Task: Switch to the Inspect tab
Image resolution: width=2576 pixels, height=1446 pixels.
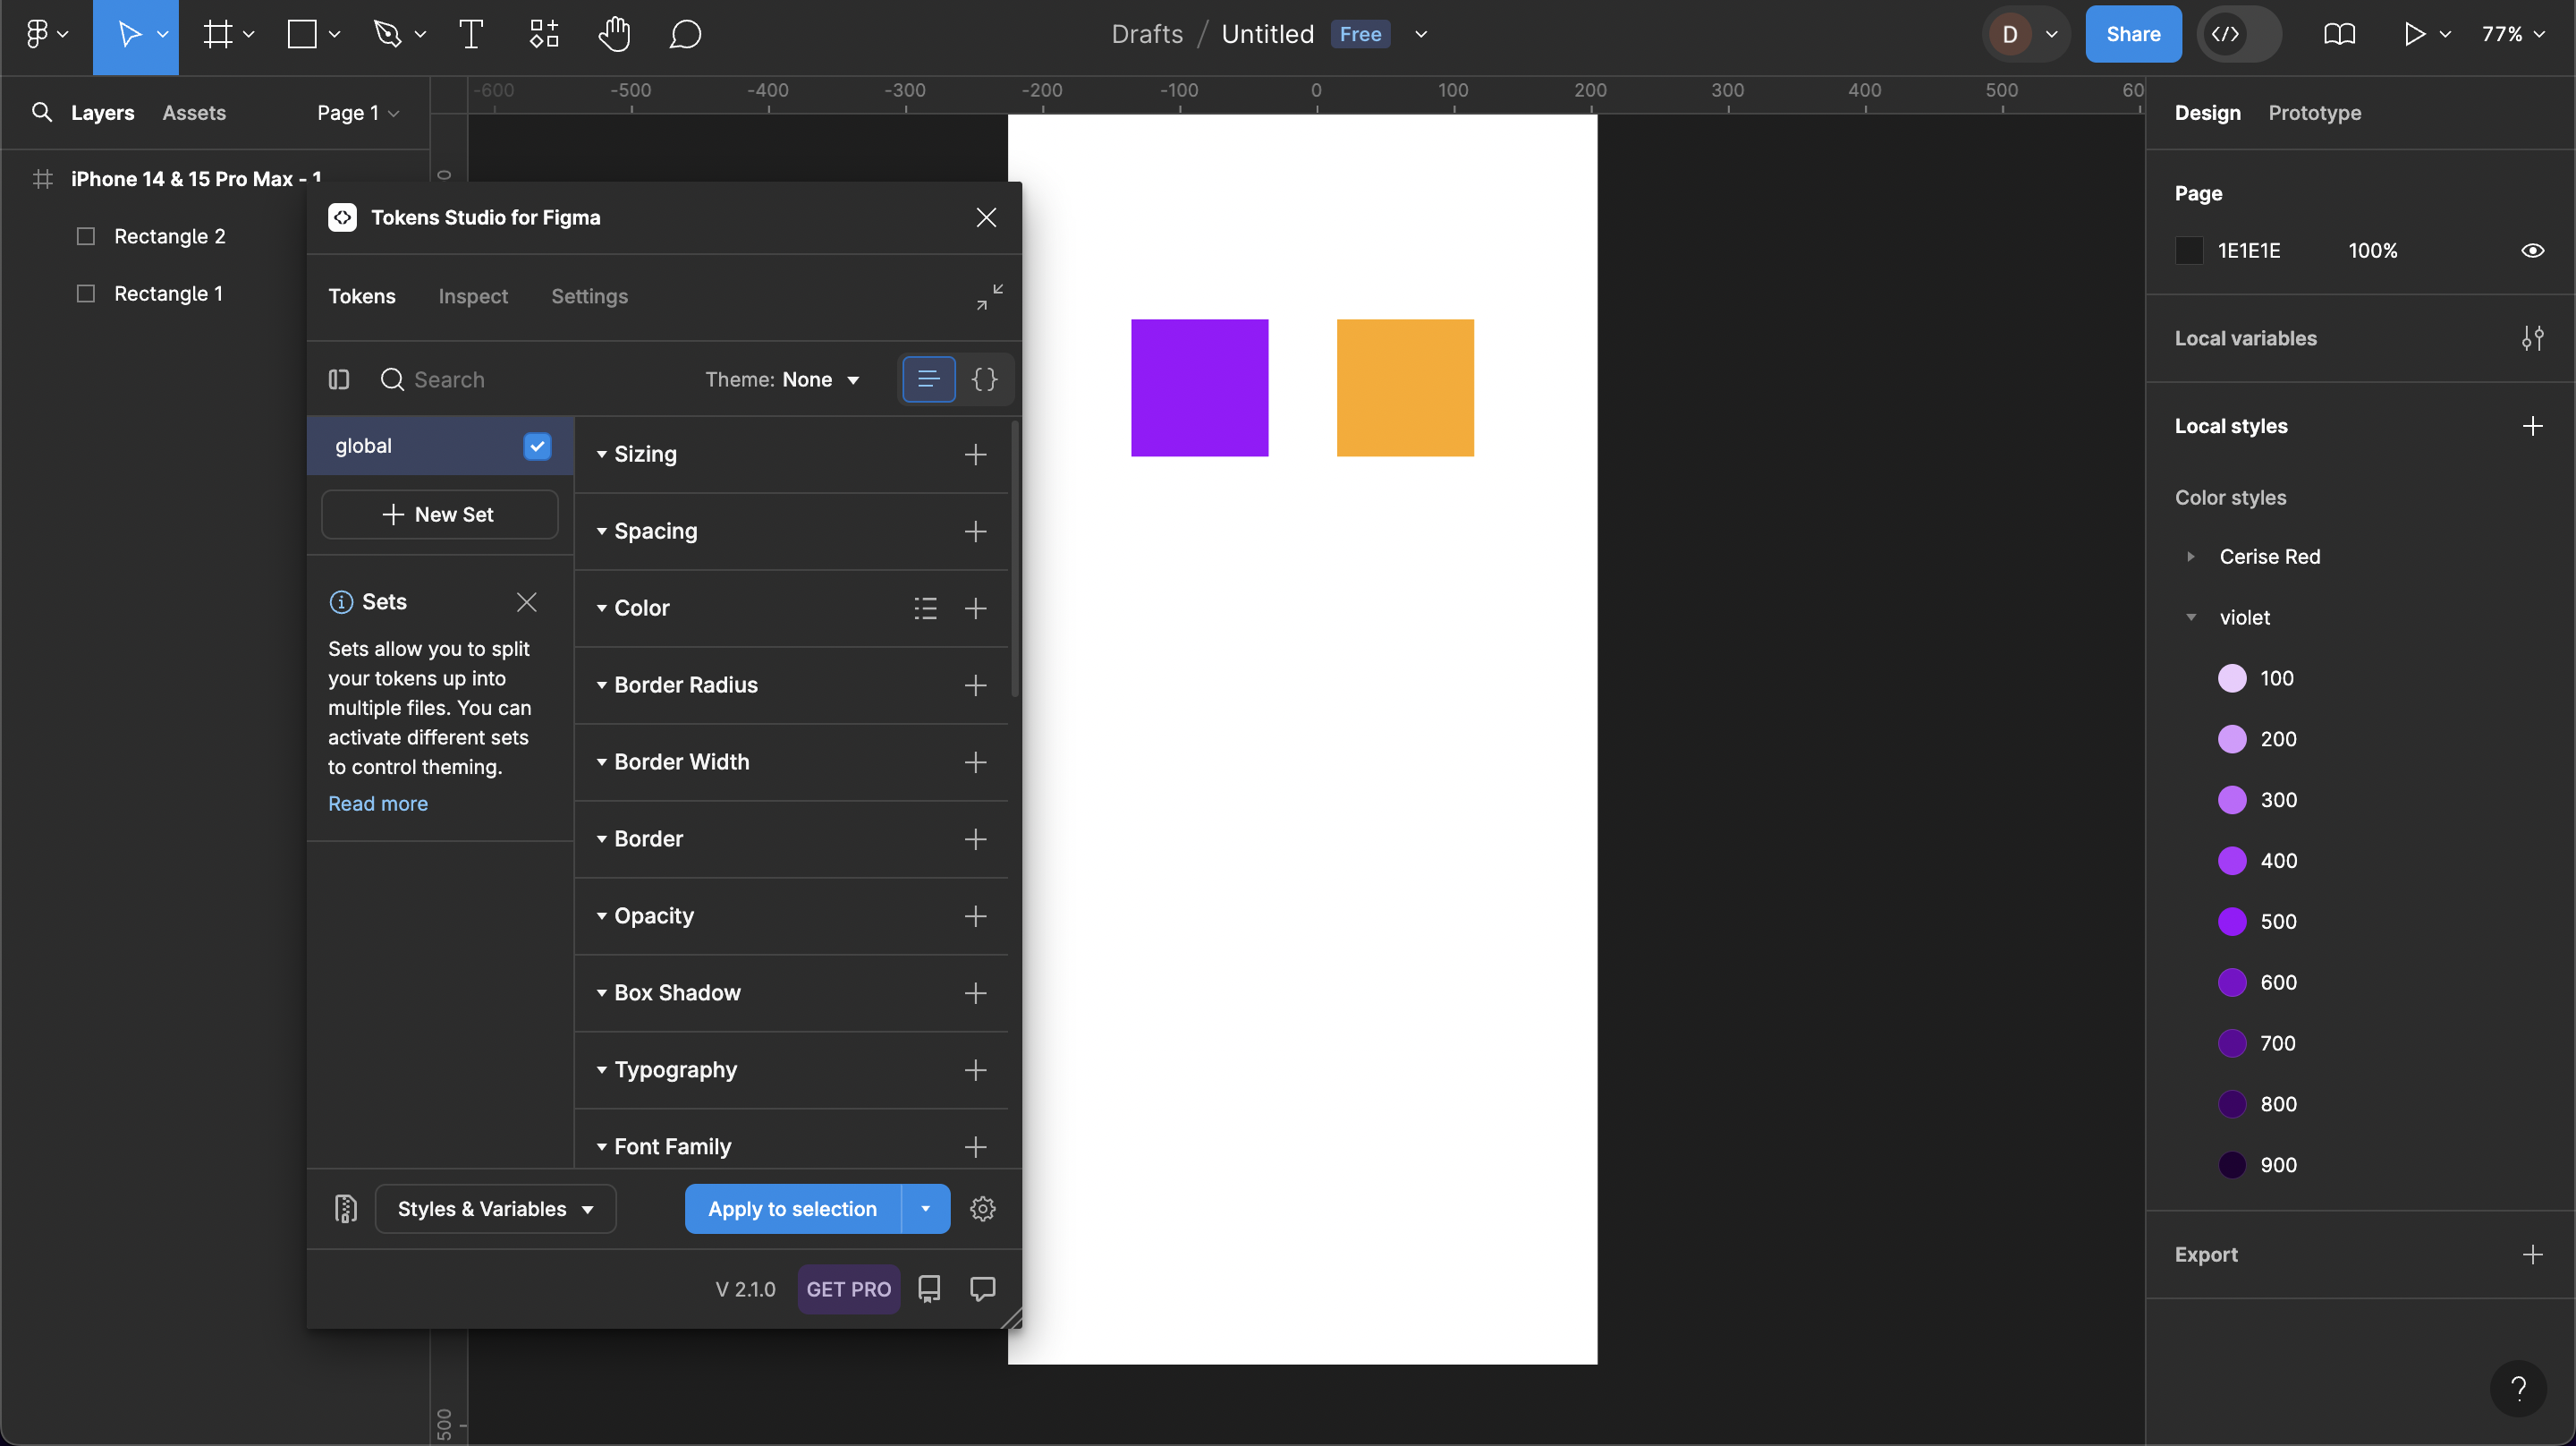Action: click(473, 296)
